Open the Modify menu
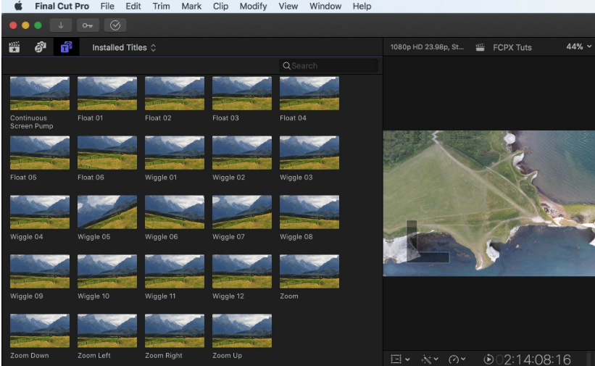 [253, 7]
